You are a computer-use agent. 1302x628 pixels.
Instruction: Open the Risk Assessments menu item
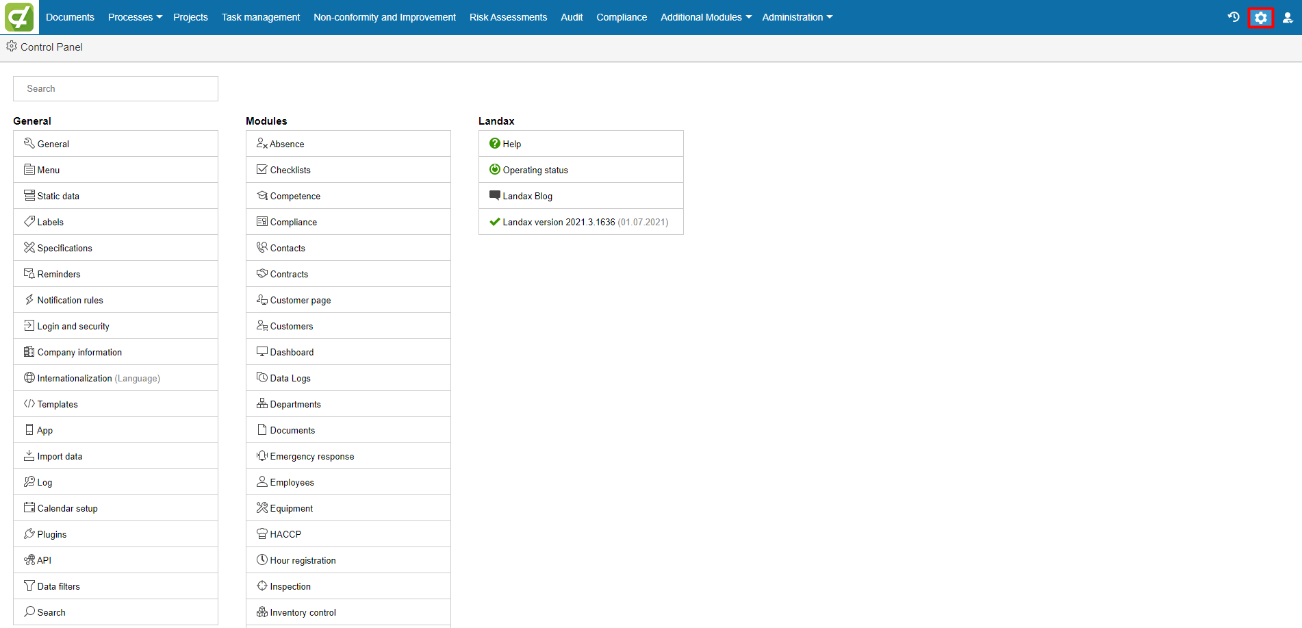(508, 17)
